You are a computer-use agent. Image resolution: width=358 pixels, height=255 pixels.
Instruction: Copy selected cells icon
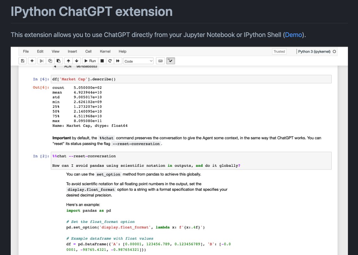[x=50, y=61]
